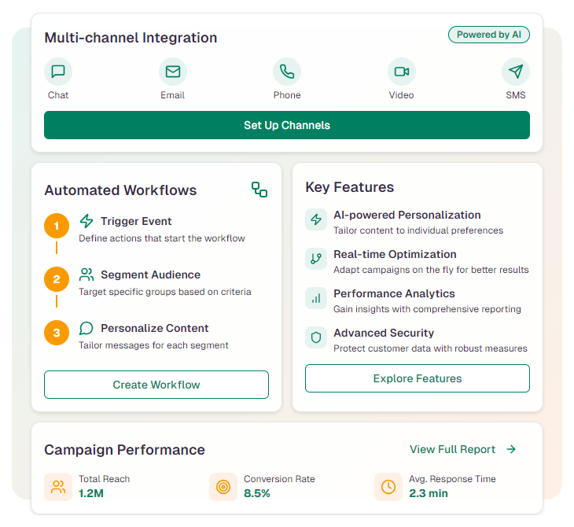Select the Email channel icon
The width and height of the screenshot is (574, 527).
point(173,72)
